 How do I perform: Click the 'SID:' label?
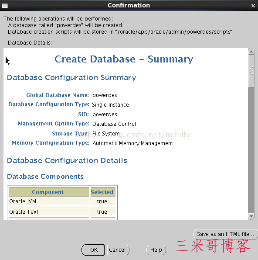(83, 114)
